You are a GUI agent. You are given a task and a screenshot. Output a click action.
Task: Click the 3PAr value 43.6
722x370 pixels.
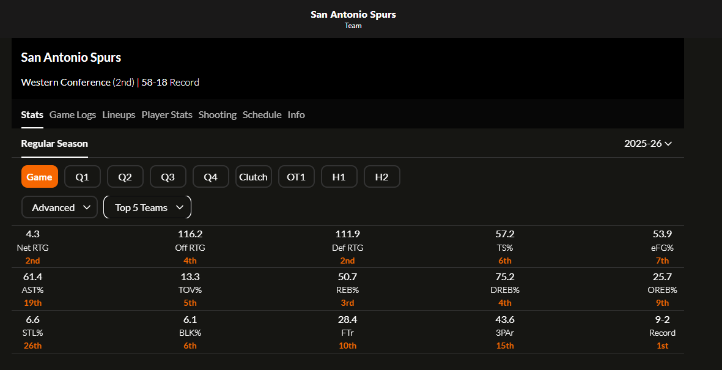pyautogui.click(x=505, y=319)
